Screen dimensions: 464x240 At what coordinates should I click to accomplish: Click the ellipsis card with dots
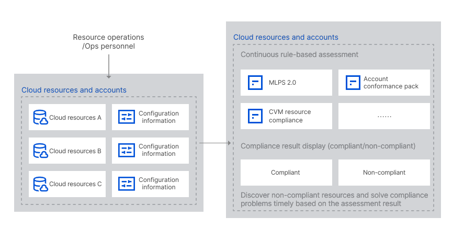click(x=384, y=116)
